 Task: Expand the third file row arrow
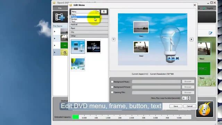pos(55,45)
